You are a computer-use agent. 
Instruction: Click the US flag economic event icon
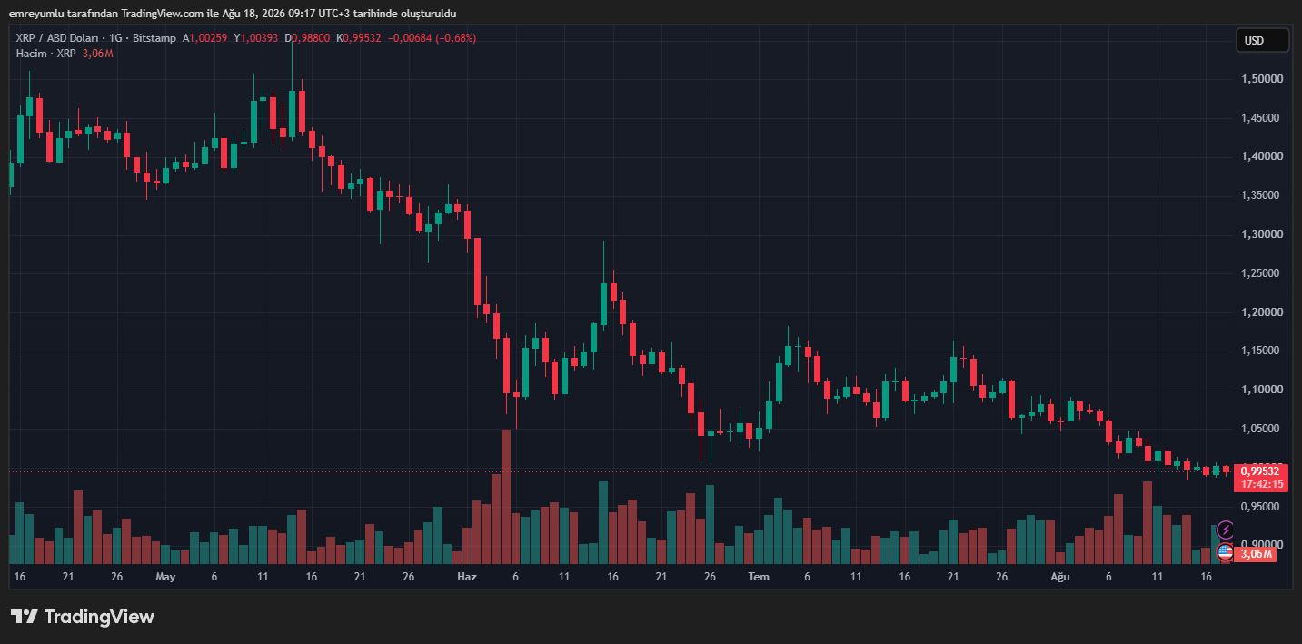click(1225, 551)
